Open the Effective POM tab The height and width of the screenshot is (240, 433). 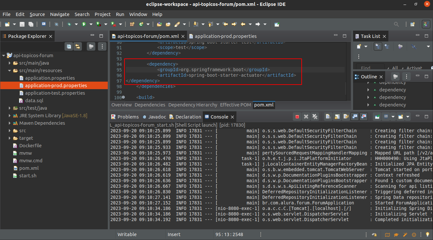point(235,105)
